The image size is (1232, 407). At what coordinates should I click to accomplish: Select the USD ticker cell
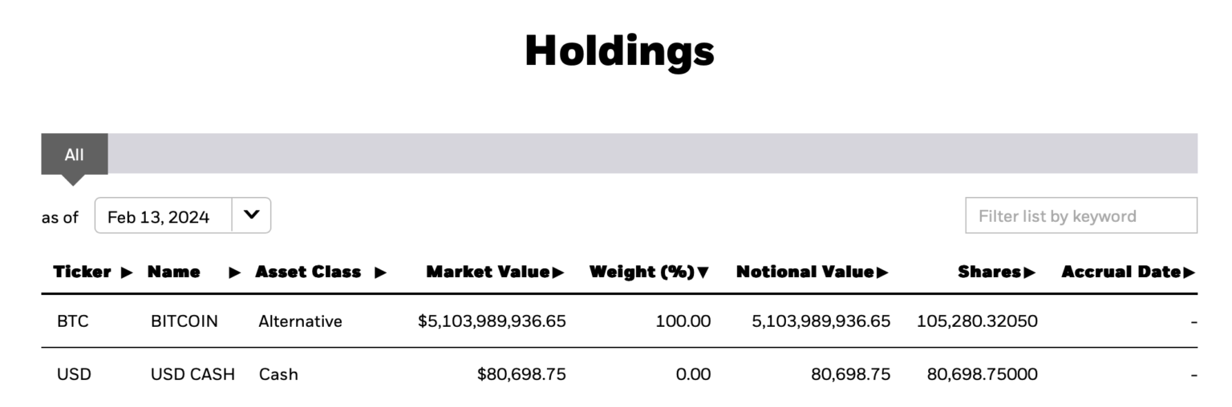pos(74,374)
